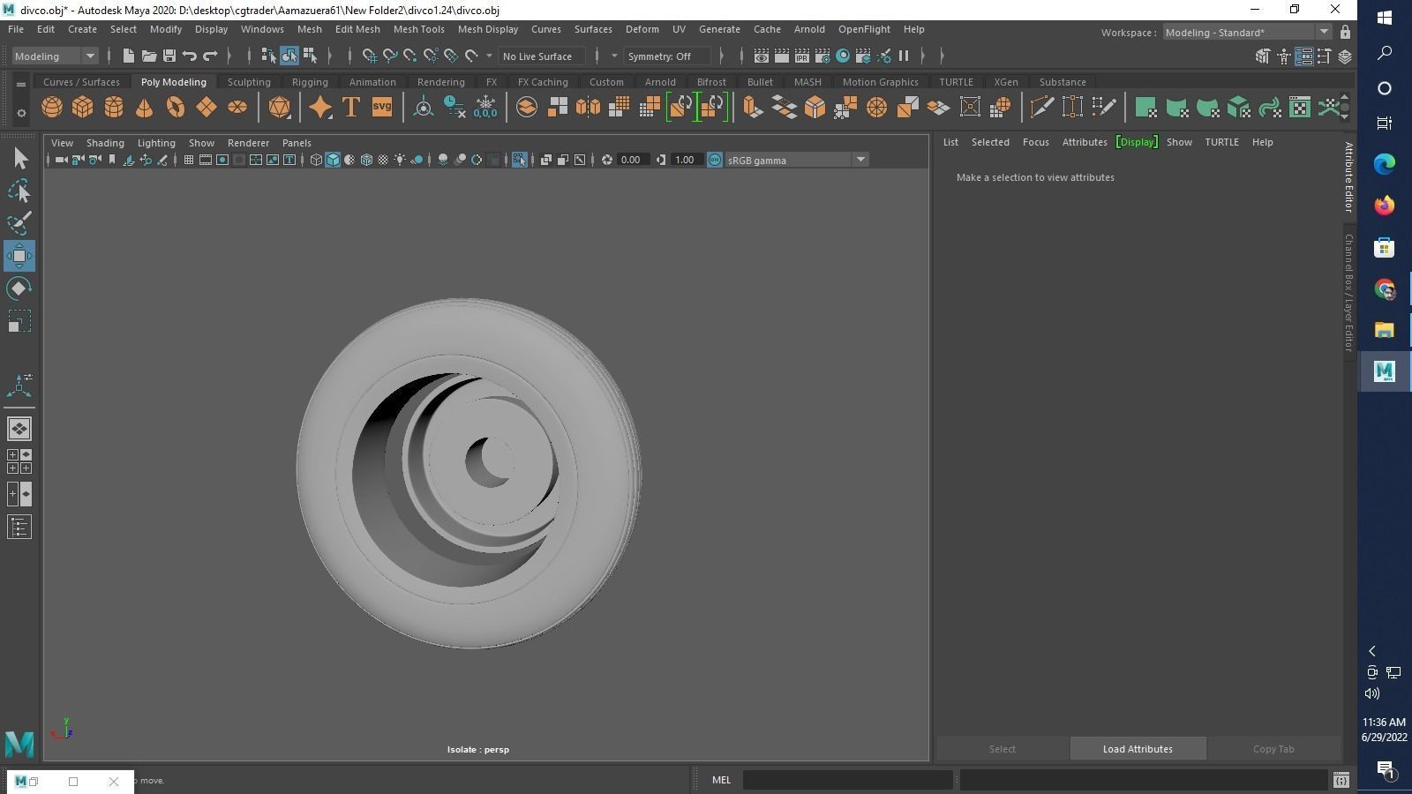This screenshot has width=1412, height=794.
Task: Select the Paint Selection tool
Action: [19, 222]
